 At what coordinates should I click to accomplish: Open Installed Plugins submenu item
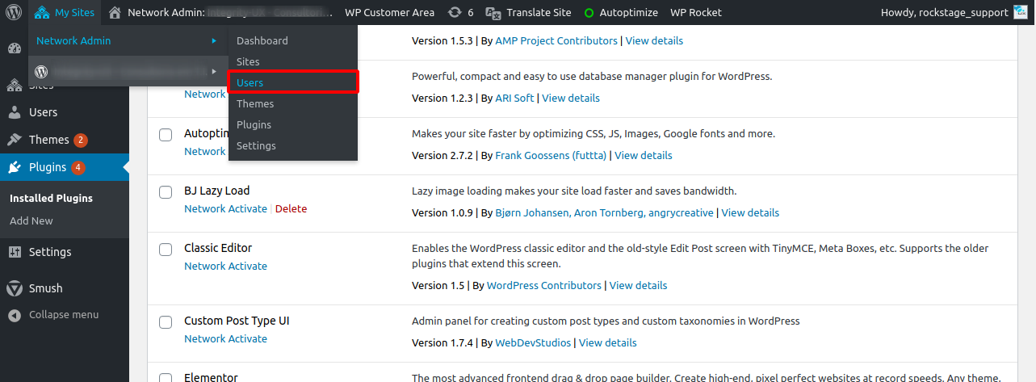[51, 198]
